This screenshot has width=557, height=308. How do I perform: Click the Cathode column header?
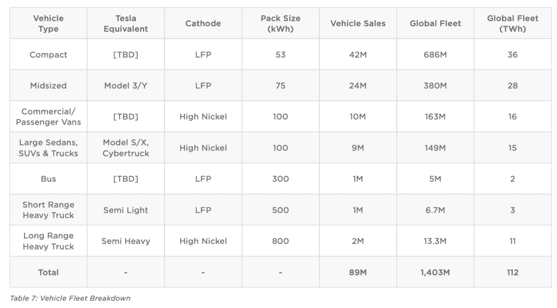(203, 23)
